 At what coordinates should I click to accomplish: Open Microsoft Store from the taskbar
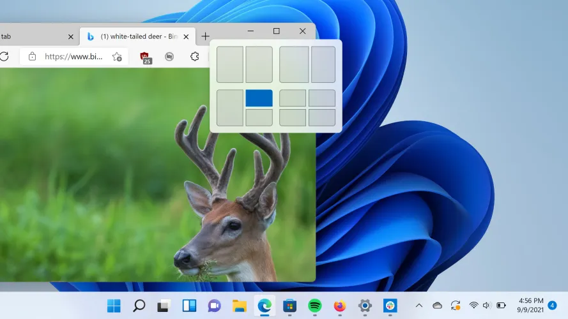coord(290,306)
